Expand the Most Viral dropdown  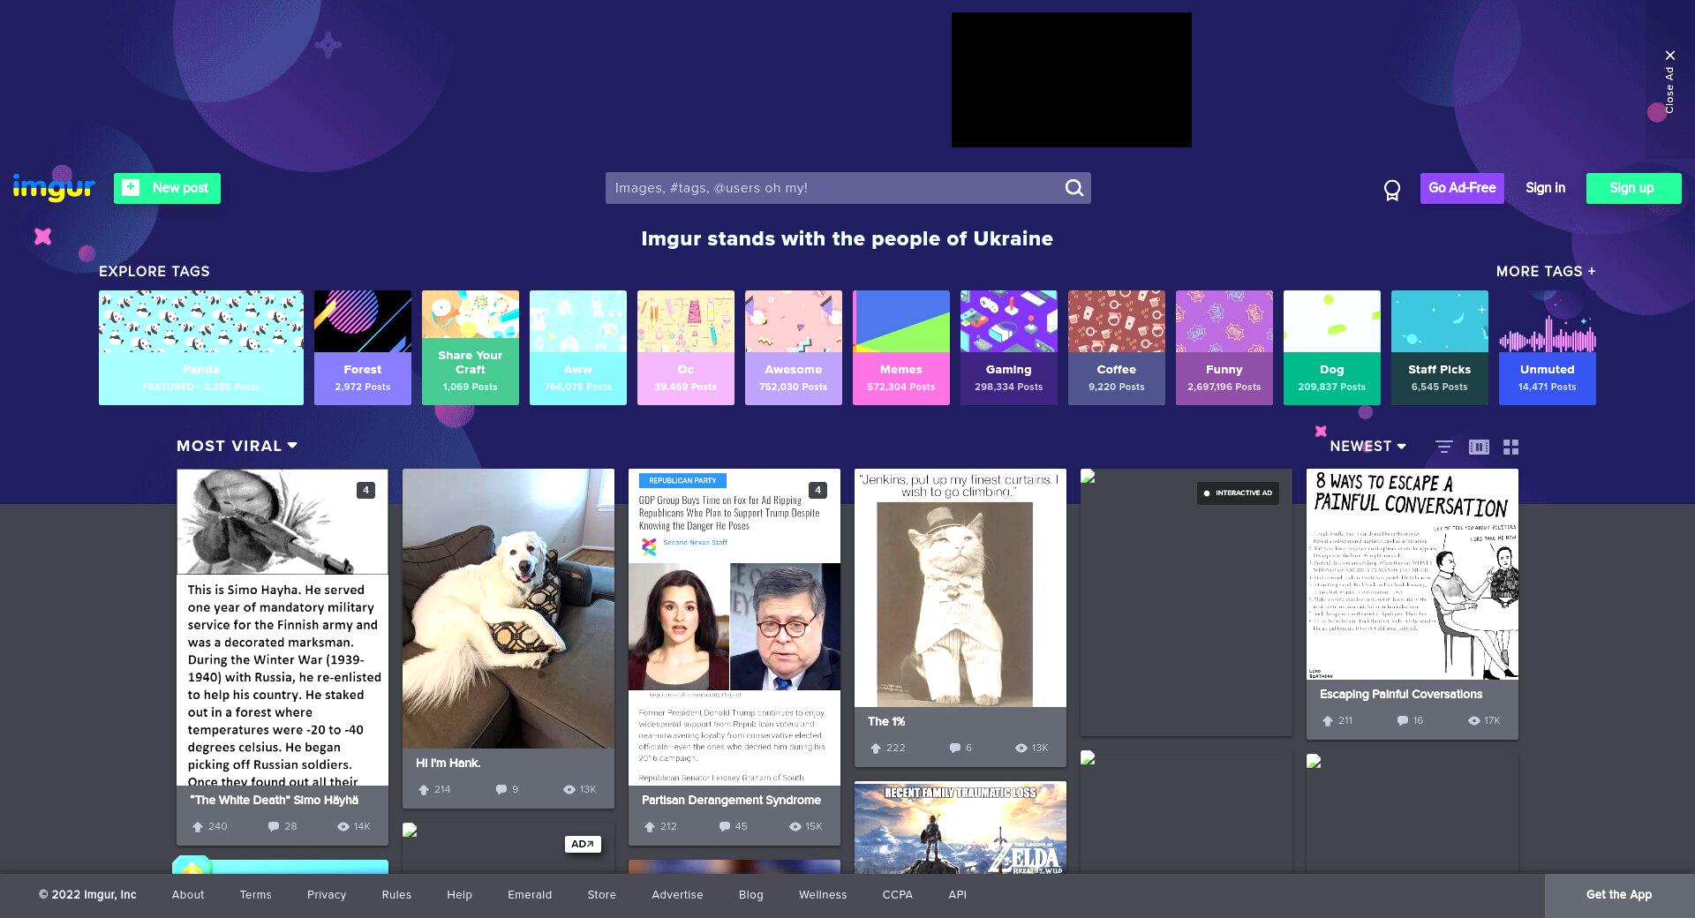(237, 446)
